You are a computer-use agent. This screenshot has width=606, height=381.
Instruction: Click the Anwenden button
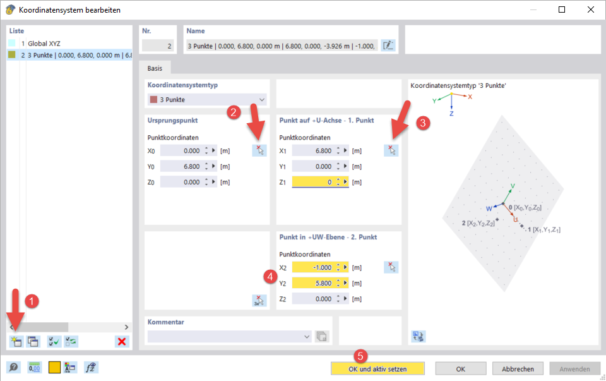pos(574,369)
